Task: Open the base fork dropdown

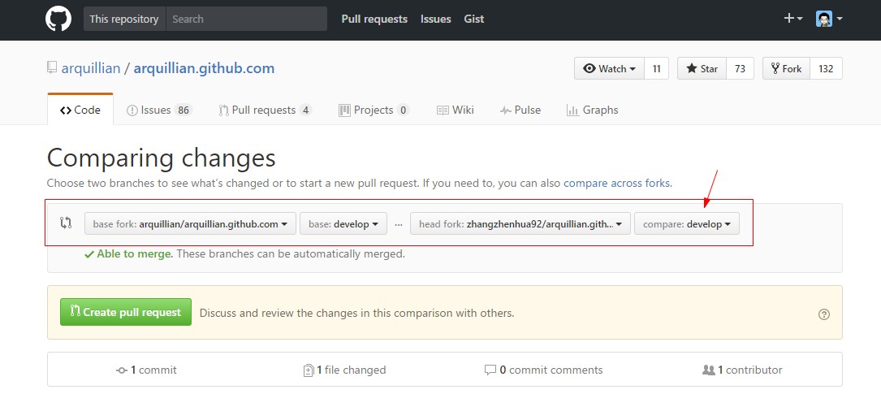Action: pyautogui.click(x=190, y=223)
